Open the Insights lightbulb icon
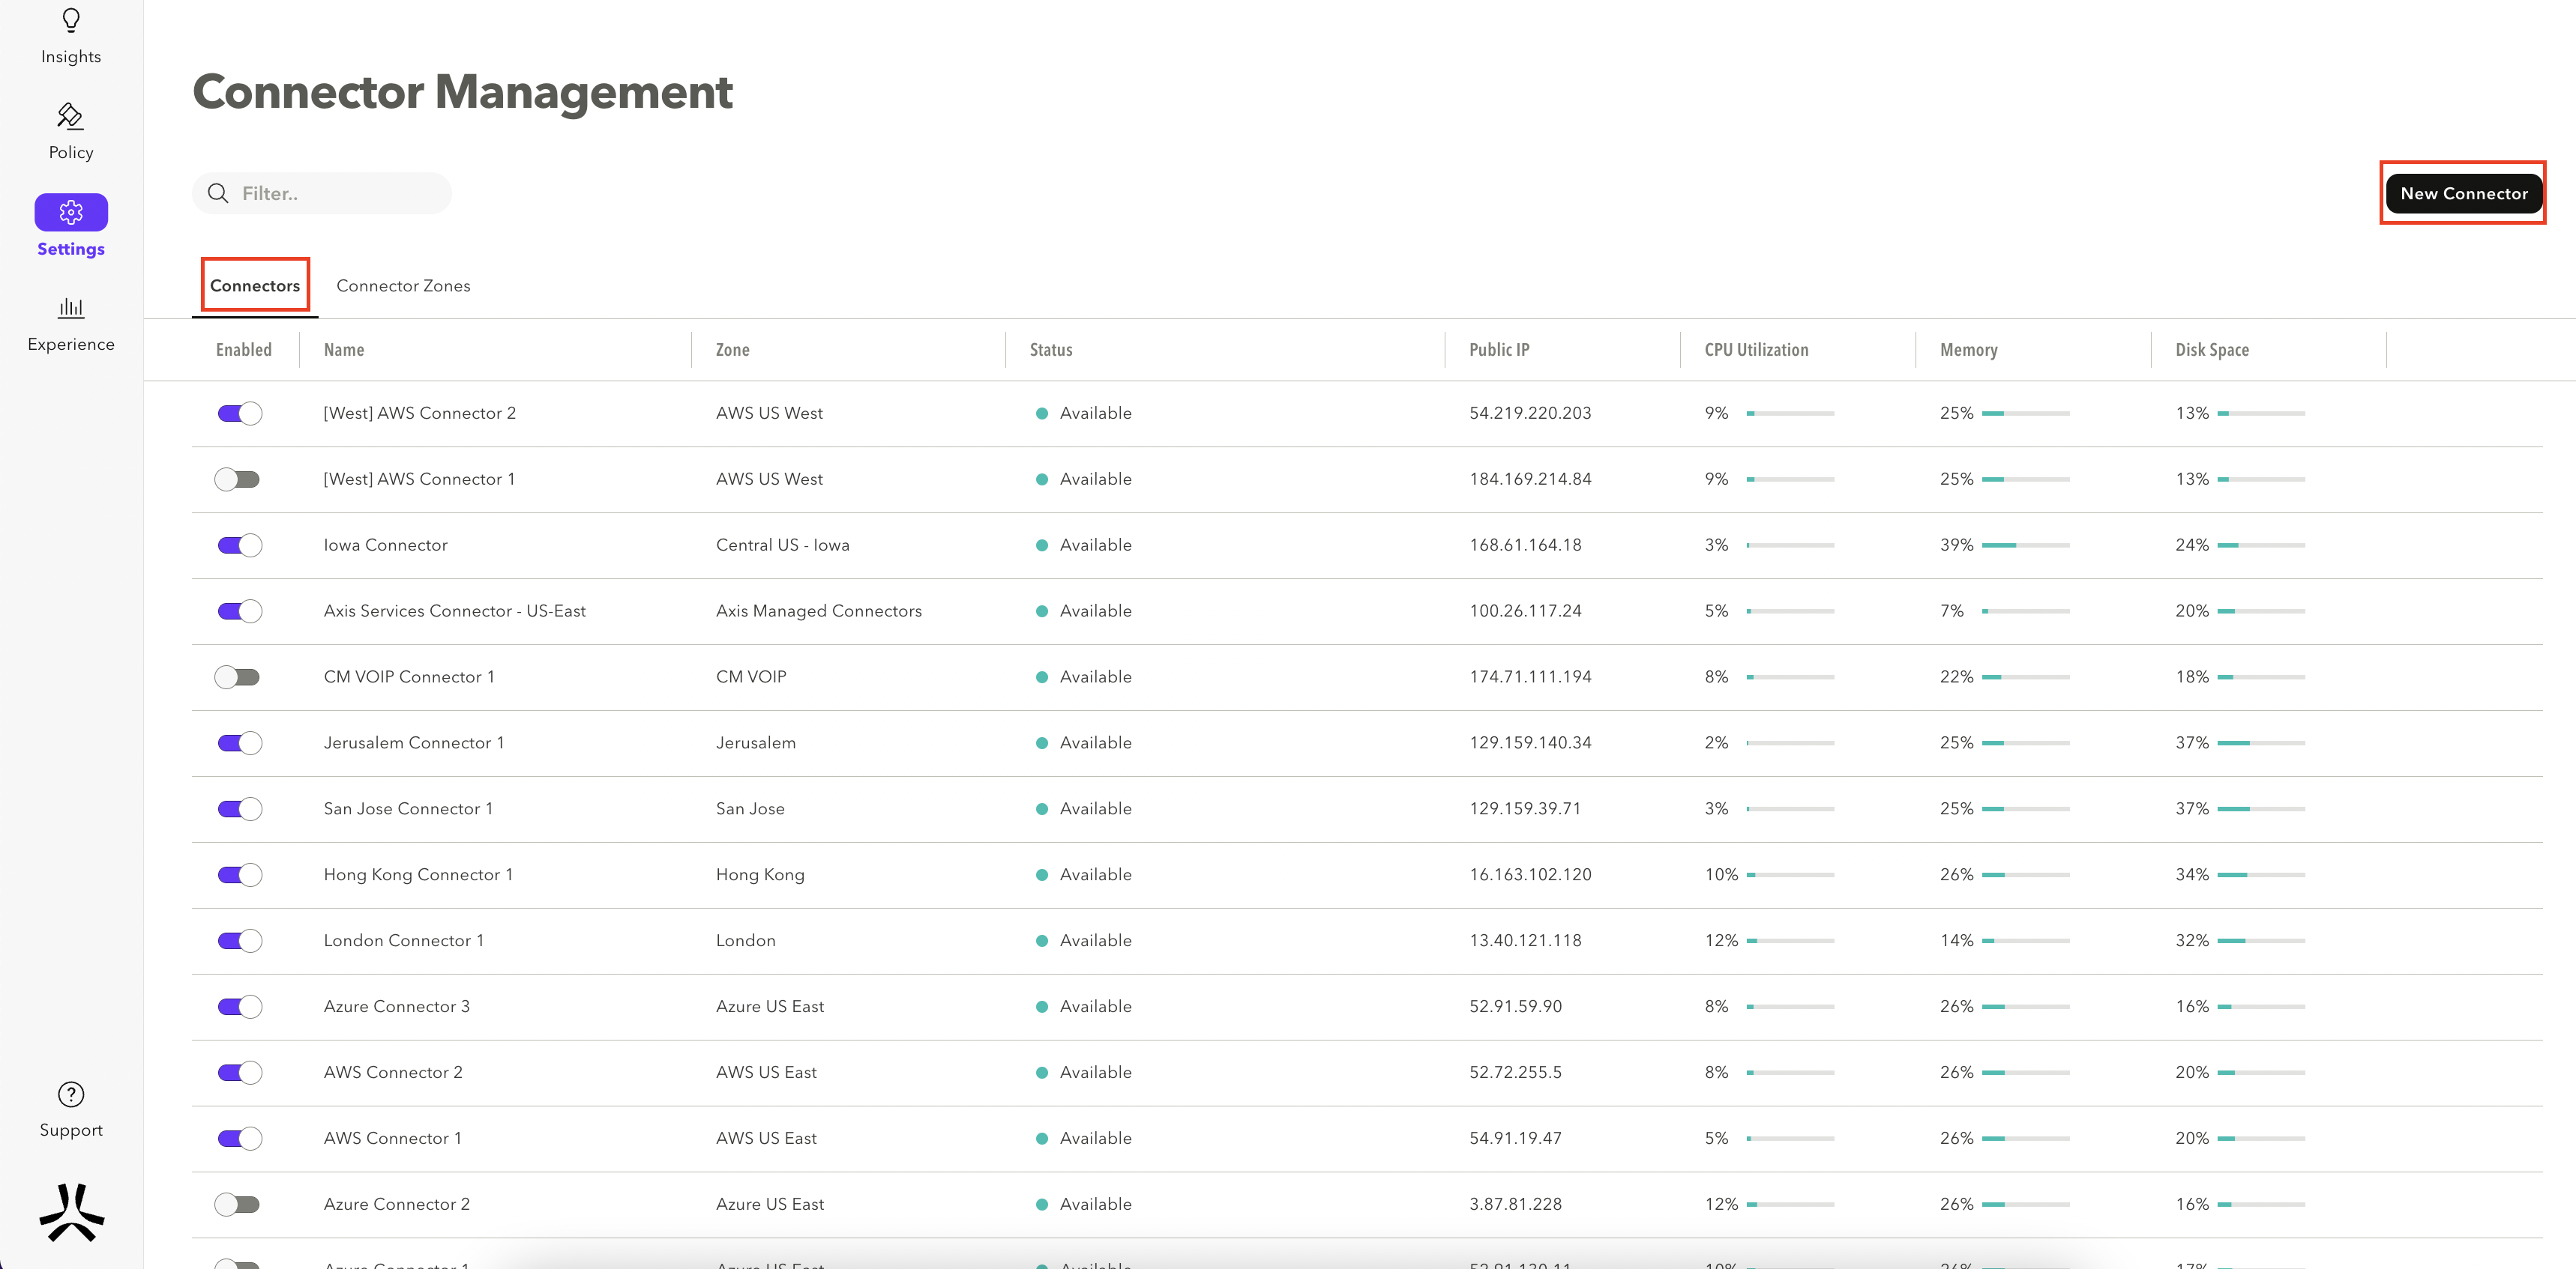Screen dimensions: 2576x1269 click(x=71, y=21)
